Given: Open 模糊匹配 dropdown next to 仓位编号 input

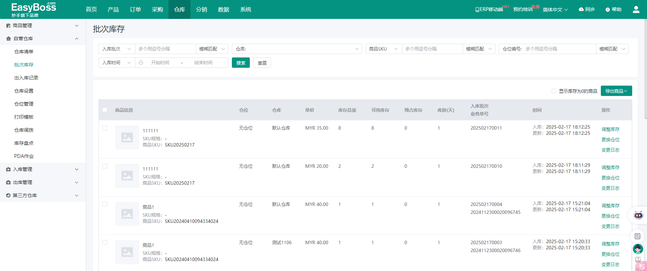Looking at the screenshot, I should pos(612,49).
